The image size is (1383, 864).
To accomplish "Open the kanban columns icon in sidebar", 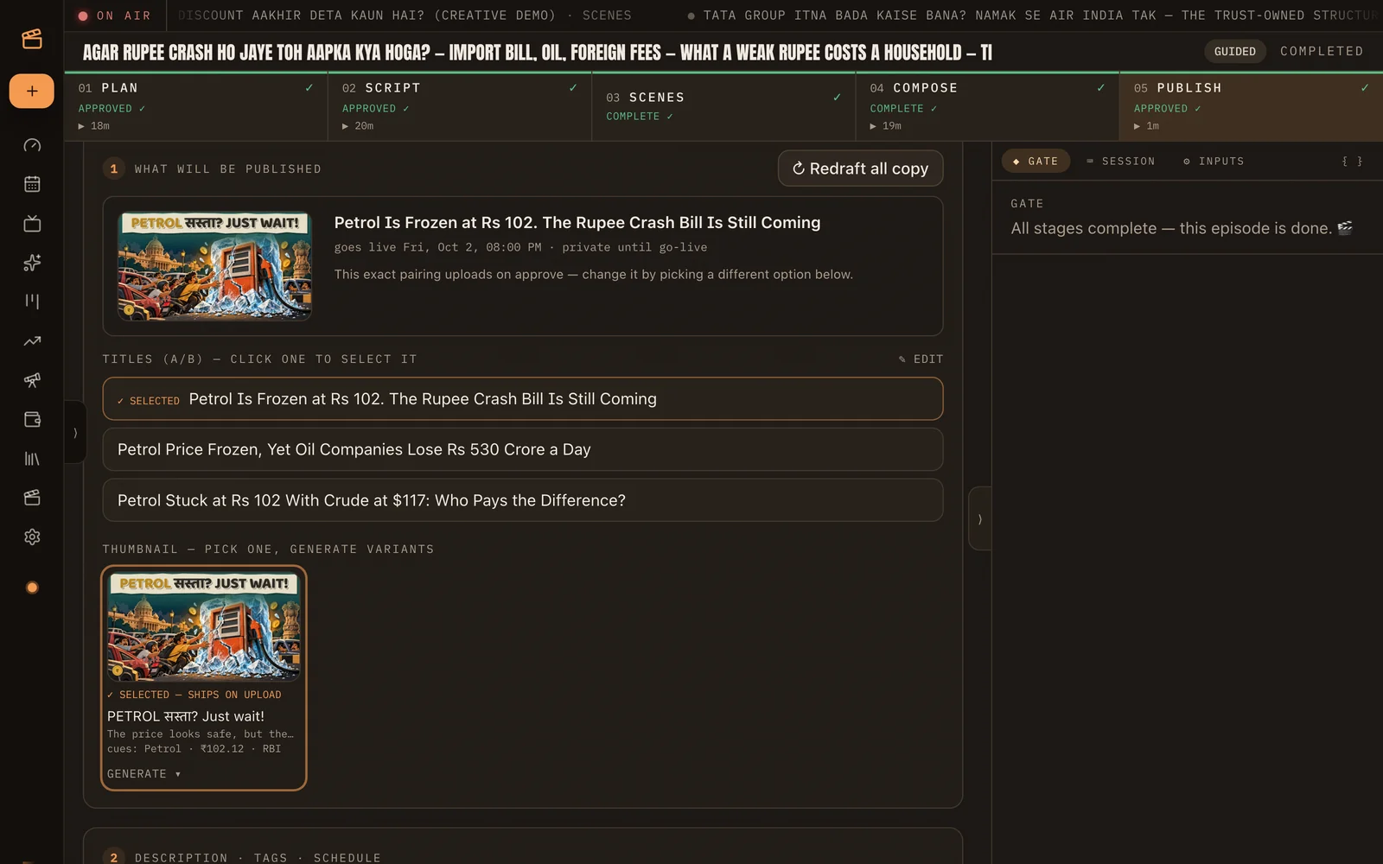I will pyautogui.click(x=32, y=302).
